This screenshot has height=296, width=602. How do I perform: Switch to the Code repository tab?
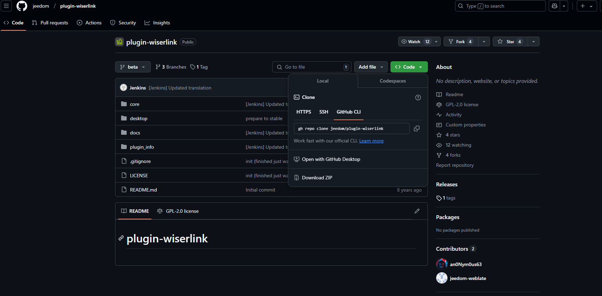tap(14, 23)
